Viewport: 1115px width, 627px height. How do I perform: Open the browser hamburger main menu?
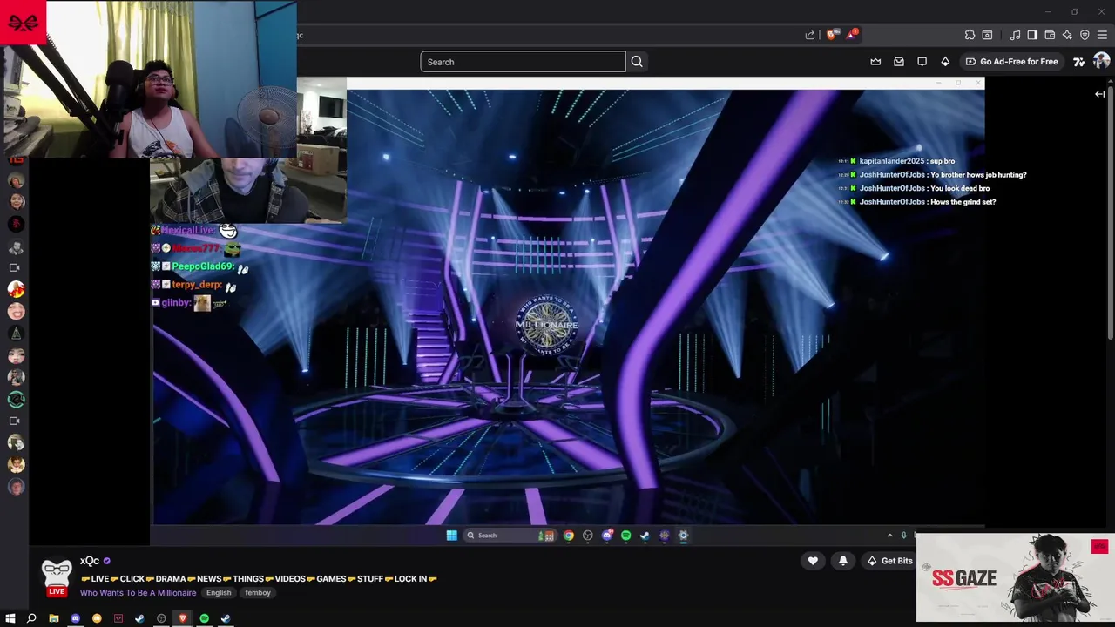[x=1102, y=35]
